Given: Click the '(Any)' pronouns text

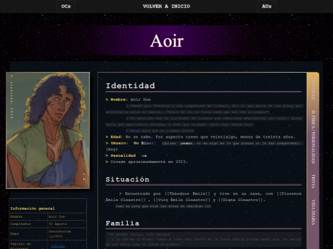Looking at the screenshot, I should tap(112, 149).
